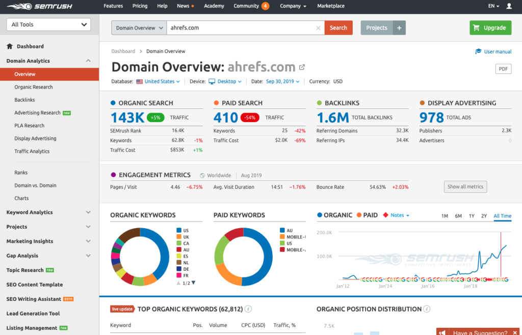The width and height of the screenshot is (522, 335).
Task: Open Domain vs. Domain in sidebar
Action: [x=35, y=185]
